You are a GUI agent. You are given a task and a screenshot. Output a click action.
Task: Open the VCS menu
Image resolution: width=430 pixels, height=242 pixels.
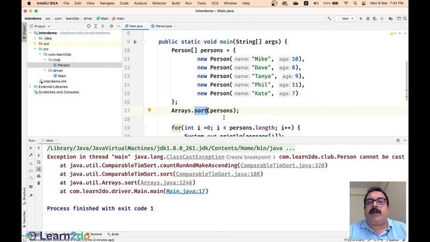(x=215, y=3)
